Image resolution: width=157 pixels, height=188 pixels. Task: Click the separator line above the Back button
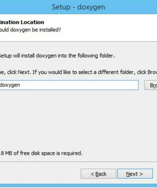click(78, 162)
